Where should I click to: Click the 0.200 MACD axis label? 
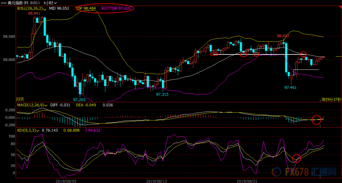click(x=10, y=110)
